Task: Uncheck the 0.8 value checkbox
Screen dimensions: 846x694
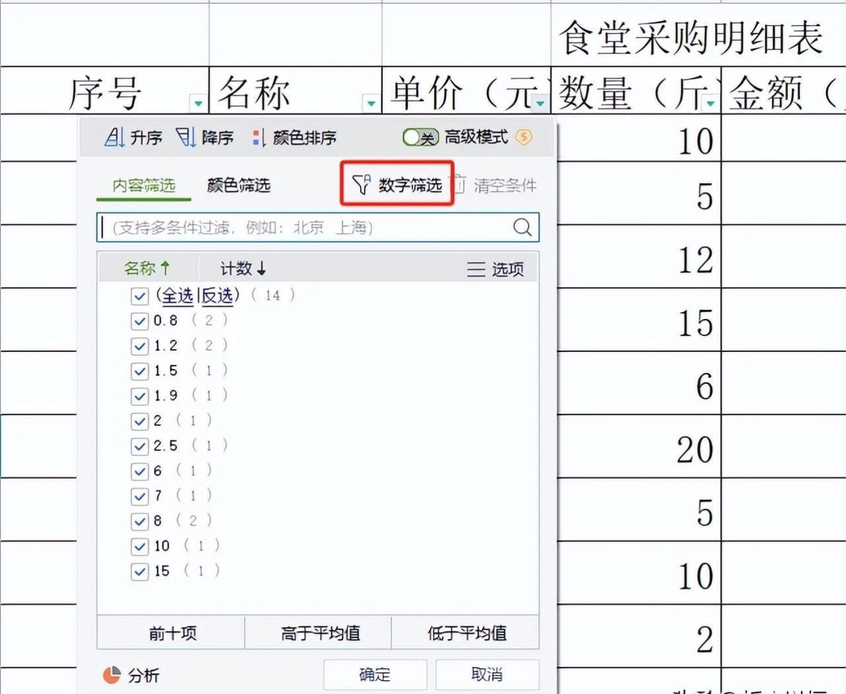Action: point(139,321)
